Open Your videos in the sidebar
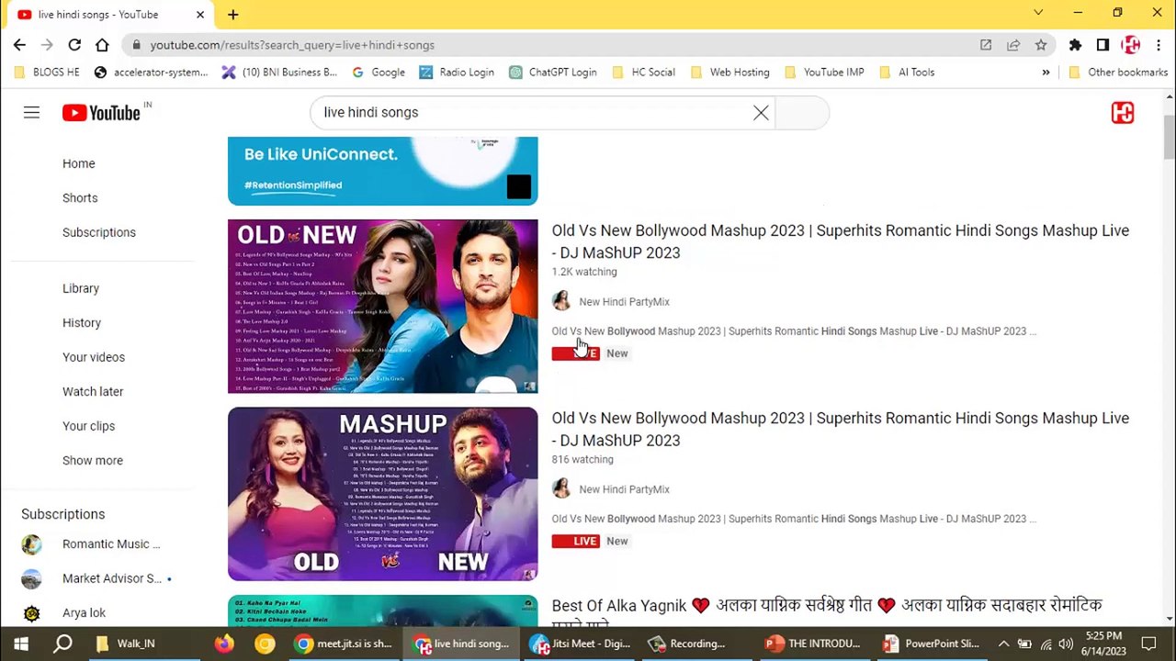The image size is (1176, 661). (x=94, y=357)
